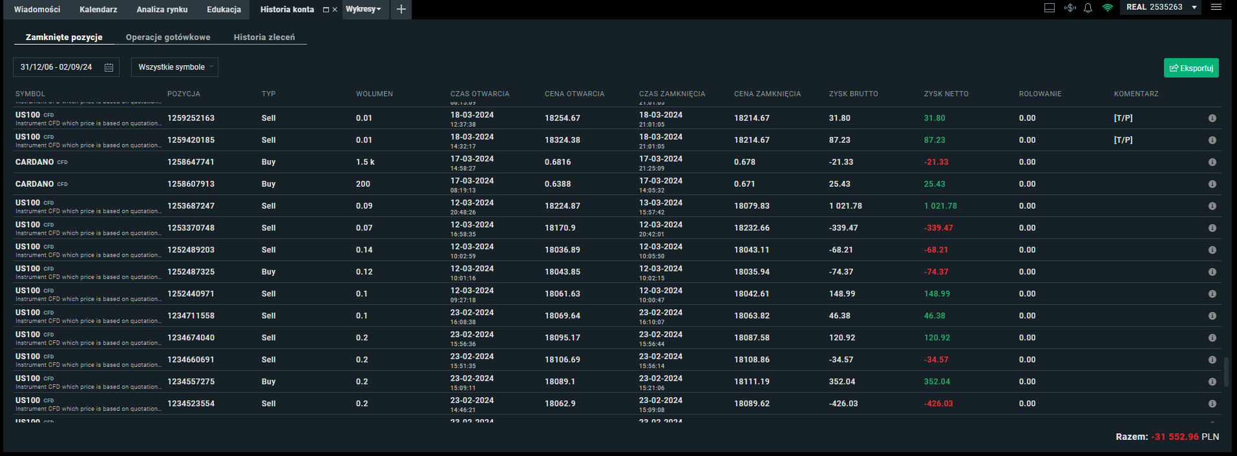Click the Eksportuj button
This screenshot has height=456, width=1237.
1191,68
